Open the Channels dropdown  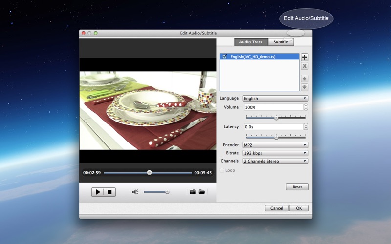tap(275, 161)
